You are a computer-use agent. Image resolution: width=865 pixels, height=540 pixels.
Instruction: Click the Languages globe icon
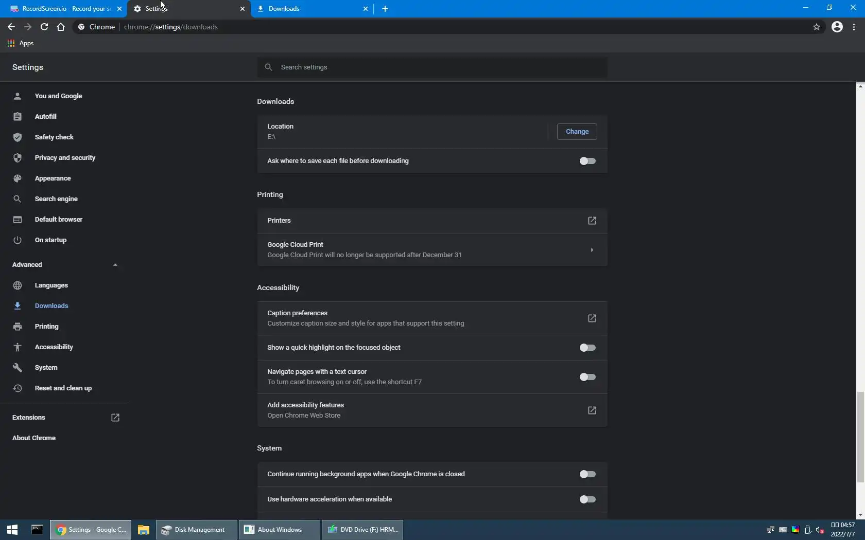pos(18,285)
